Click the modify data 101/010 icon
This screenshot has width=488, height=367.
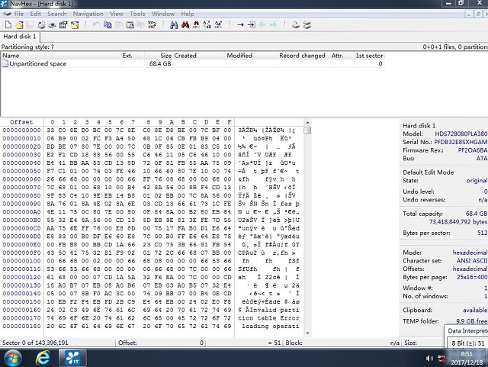pos(152,25)
